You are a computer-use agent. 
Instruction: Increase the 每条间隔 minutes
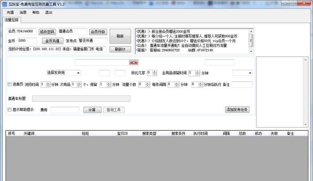click(177, 83)
